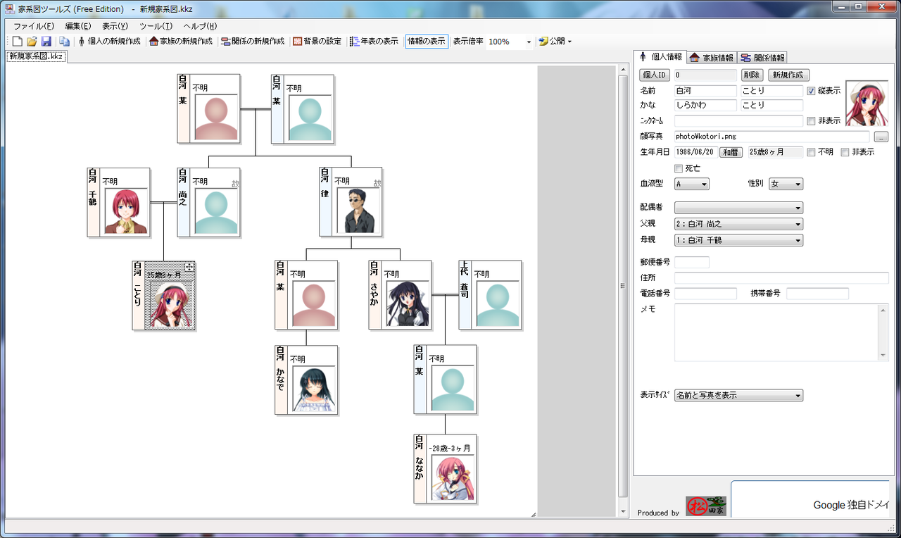
Task: Open the 母親 mother dropdown
Action: pos(738,240)
